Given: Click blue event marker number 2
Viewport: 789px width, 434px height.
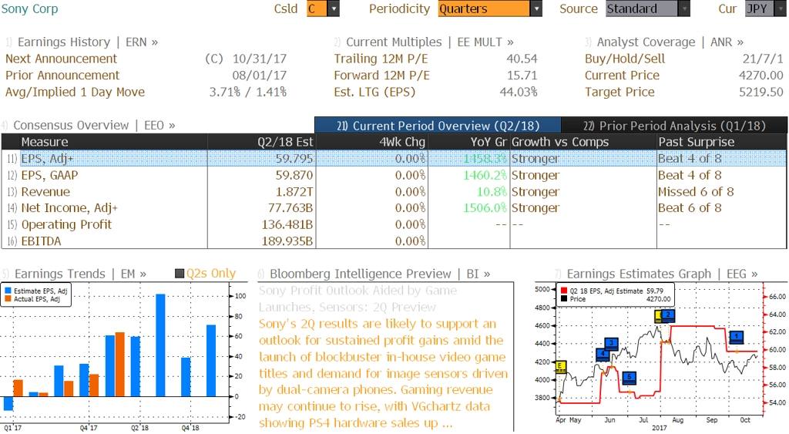Looking at the screenshot, I should click(x=668, y=315).
